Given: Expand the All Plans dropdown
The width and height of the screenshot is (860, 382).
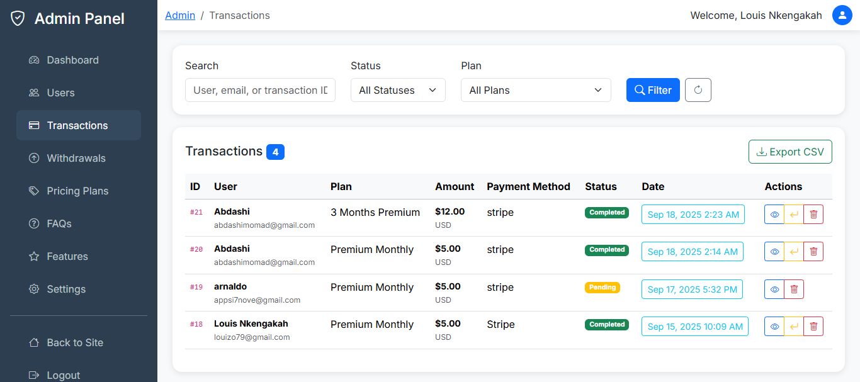Looking at the screenshot, I should click(536, 90).
